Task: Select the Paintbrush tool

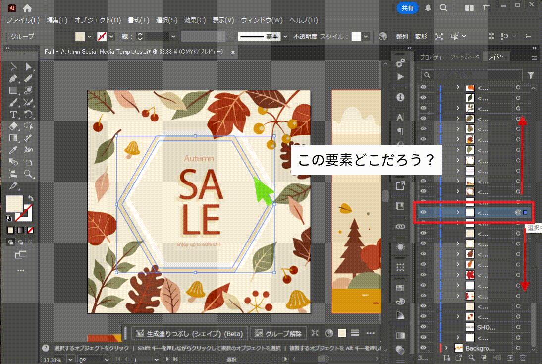Action: pos(13,103)
